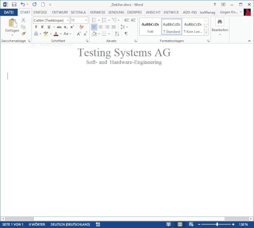Viewport: 254px width, 228px height.
Task: Activate the format painter brush
Action: click(x=24, y=33)
